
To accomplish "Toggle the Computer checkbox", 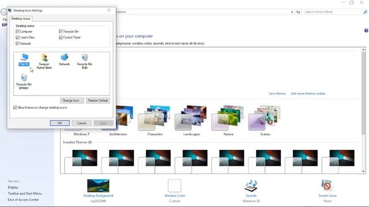I will pos(17,31).
